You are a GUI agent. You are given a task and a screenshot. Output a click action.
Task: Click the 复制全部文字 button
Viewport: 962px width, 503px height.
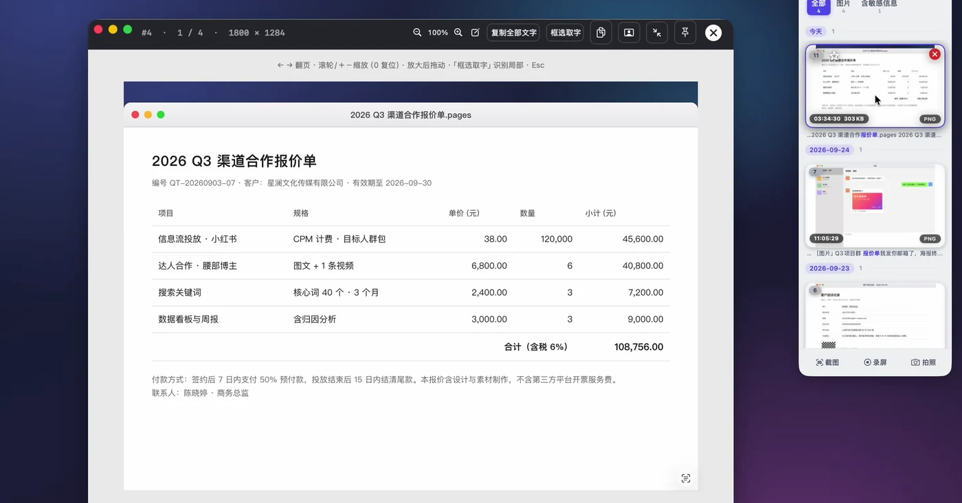(514, 32)
